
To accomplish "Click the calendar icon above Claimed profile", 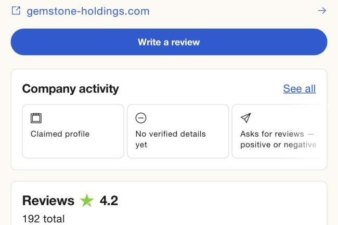I will pos(36,118).
